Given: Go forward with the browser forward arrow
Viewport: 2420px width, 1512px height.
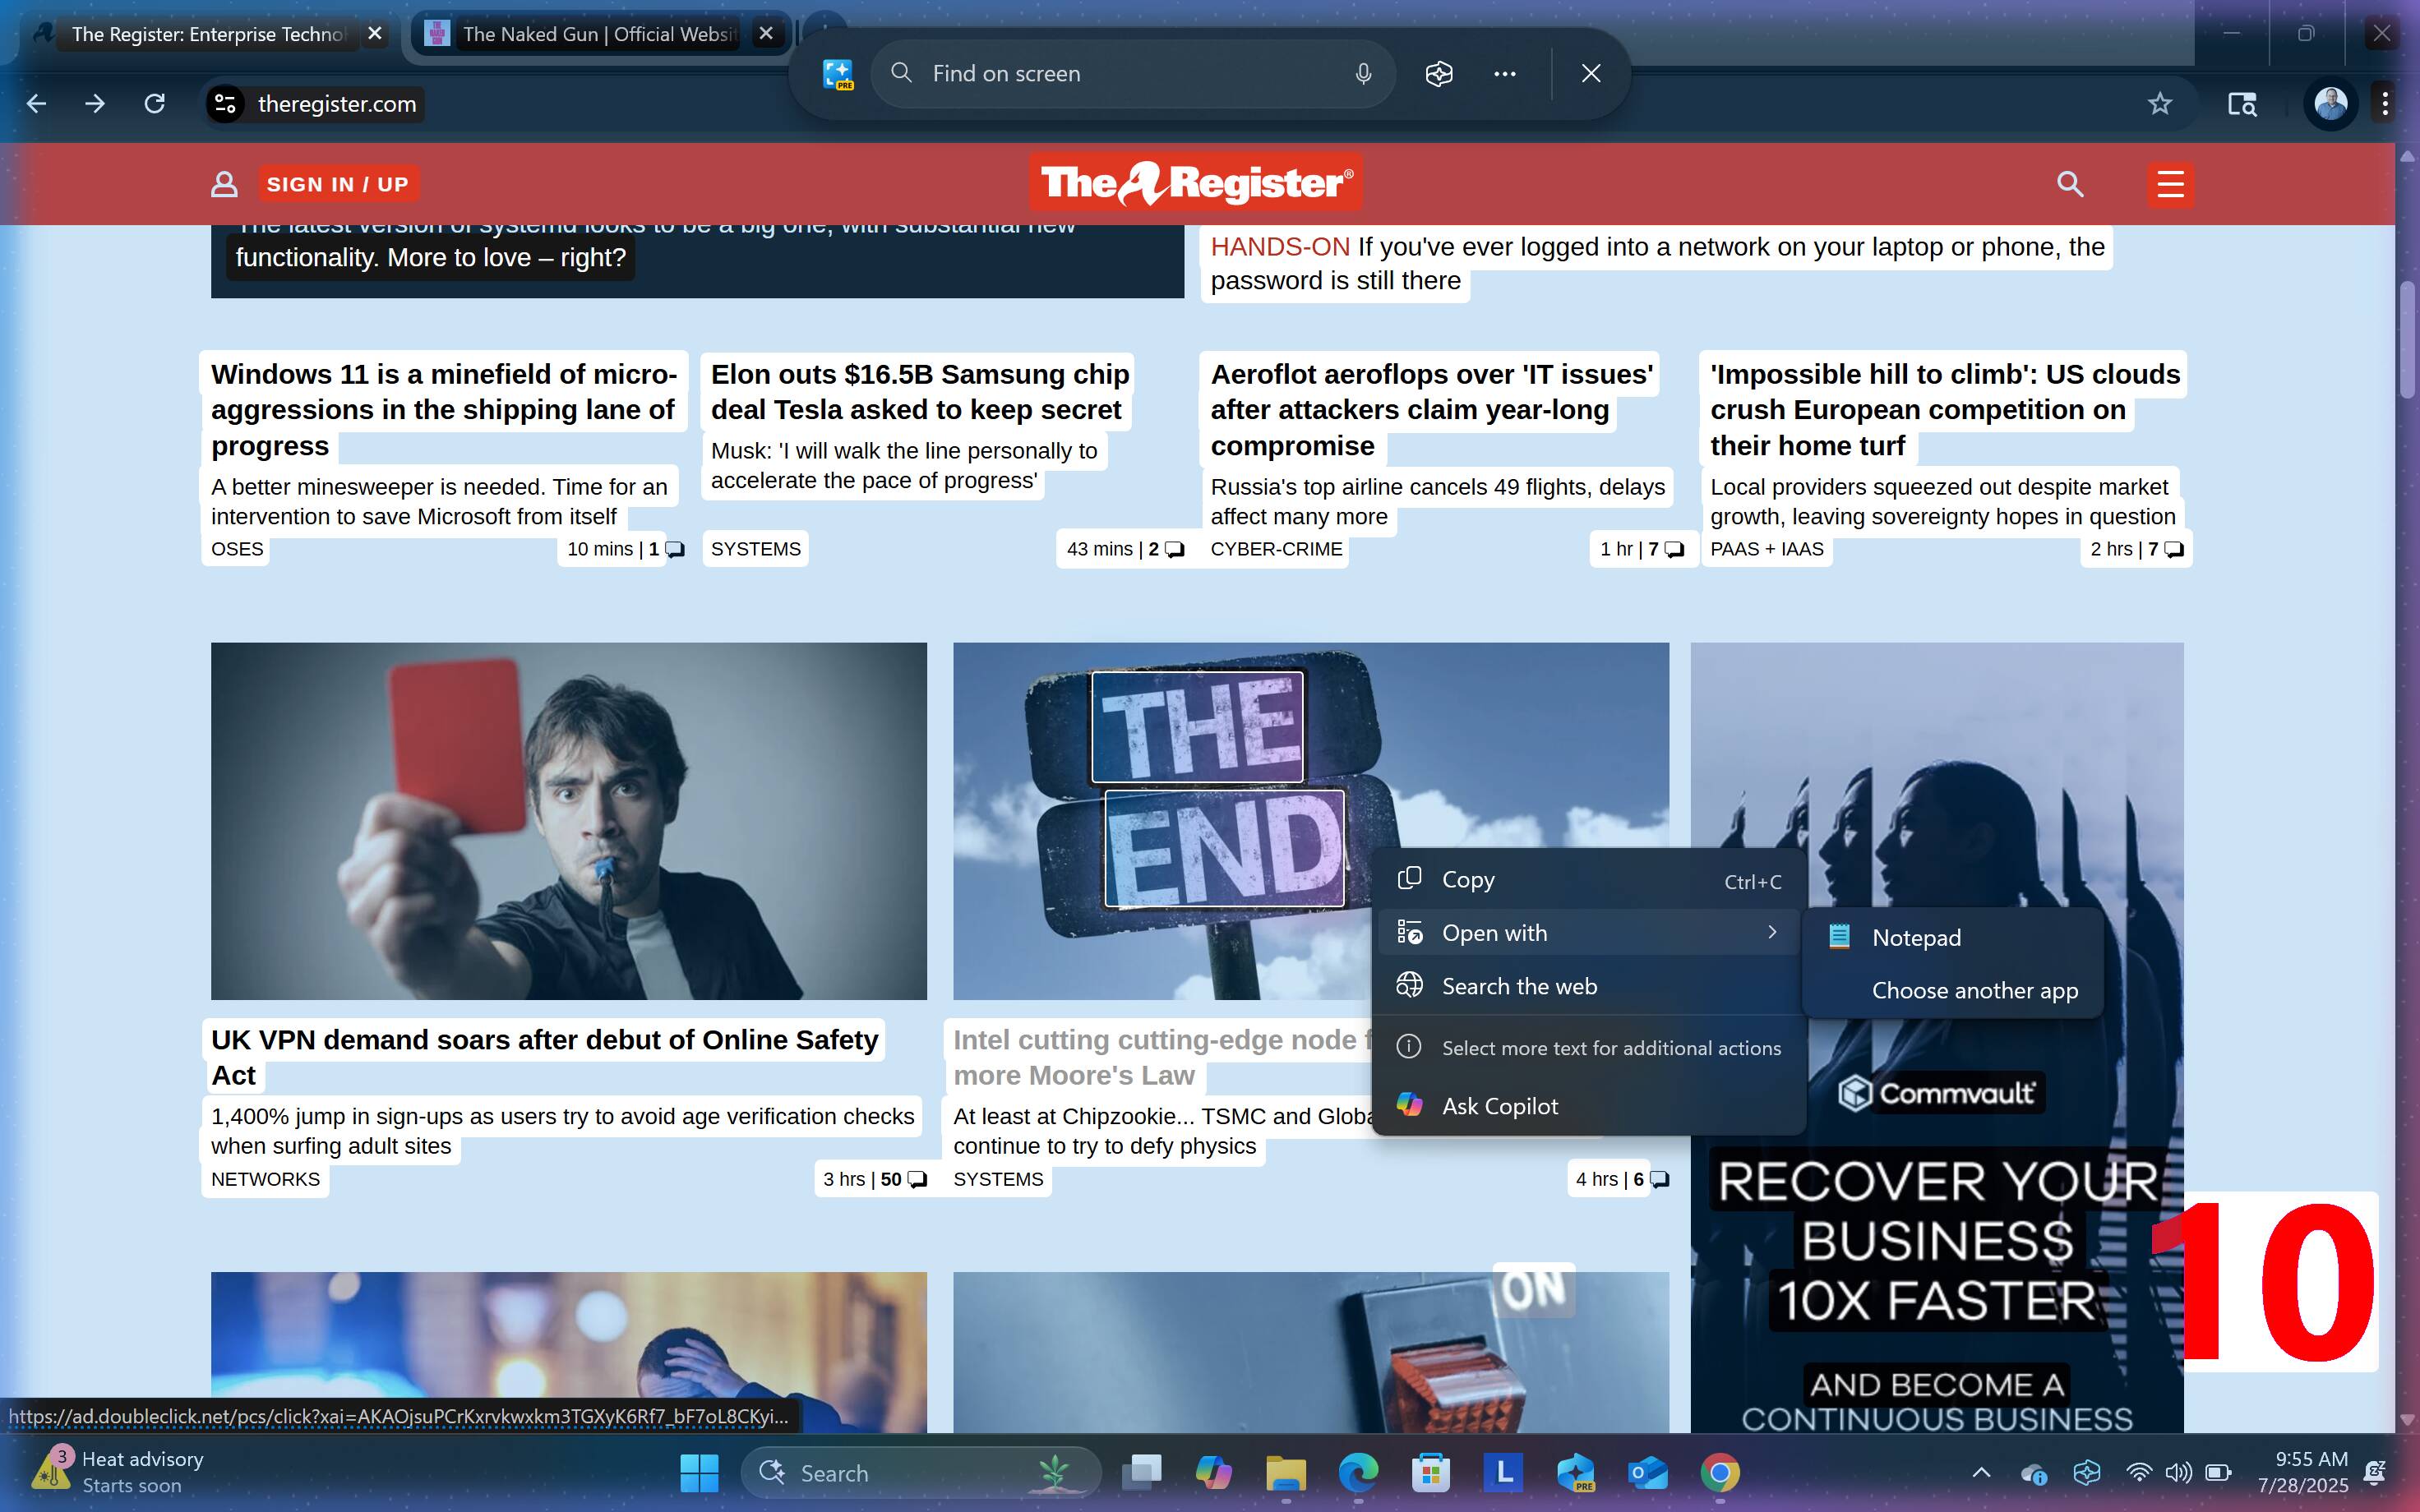Looking at the screenshot, I should (95, 104).
